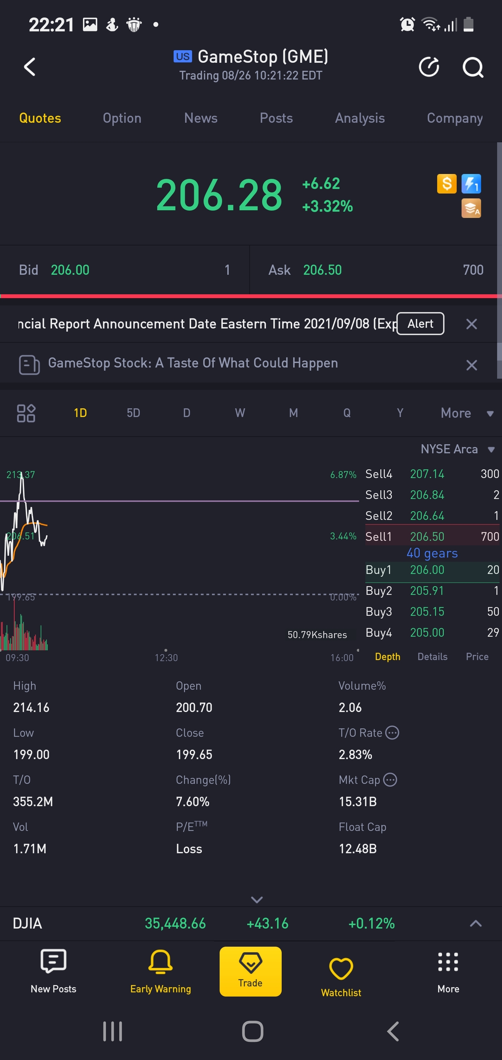Switch chart to W weekly timeframe

coord(240,413)
